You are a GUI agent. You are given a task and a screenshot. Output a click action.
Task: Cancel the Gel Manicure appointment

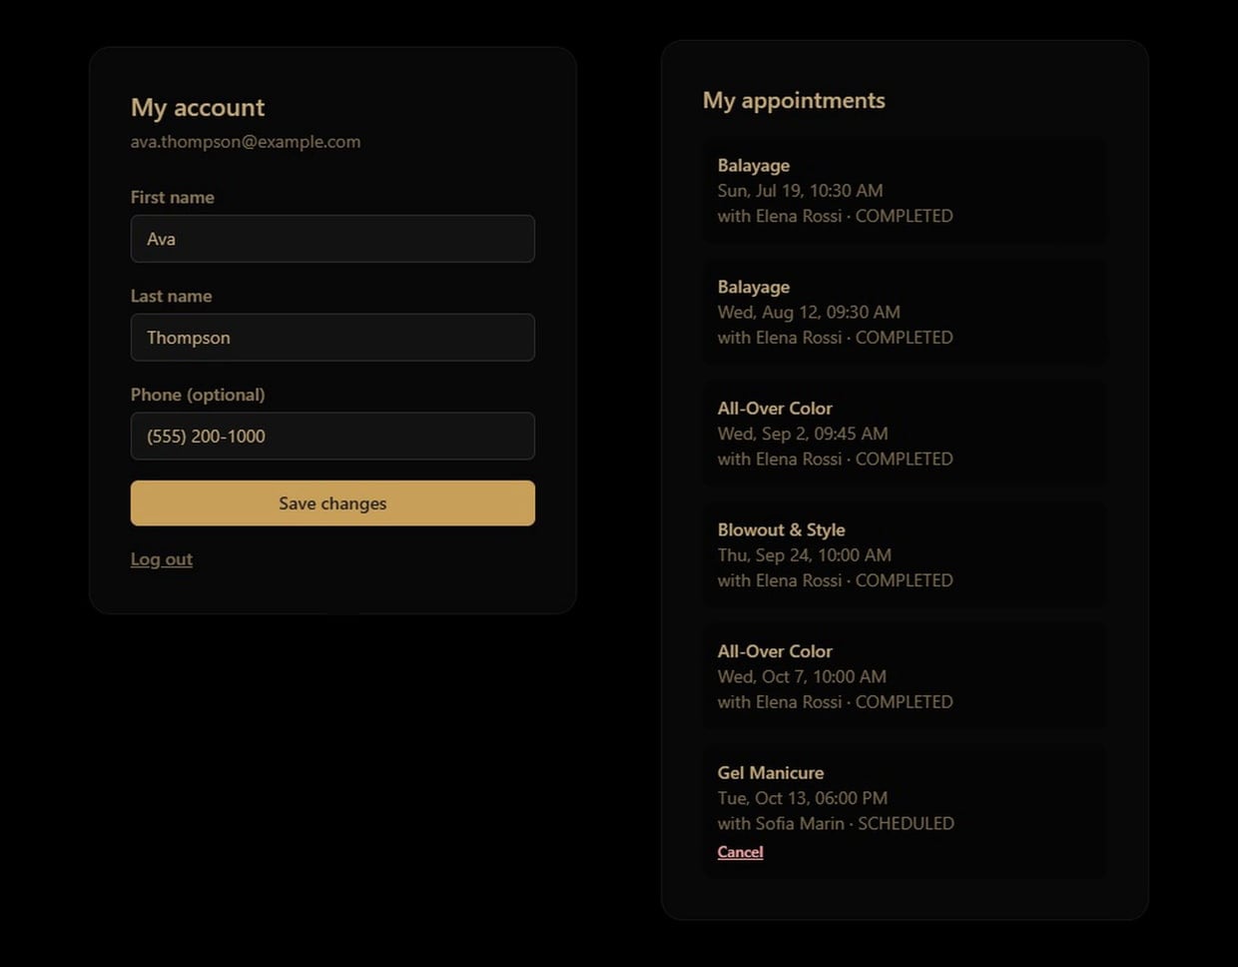coord(740,852)
